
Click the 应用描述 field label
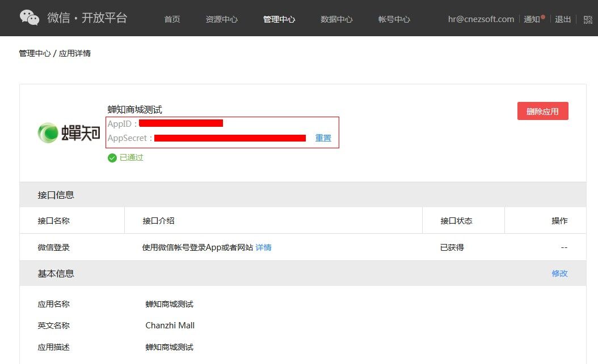(53, 347)
